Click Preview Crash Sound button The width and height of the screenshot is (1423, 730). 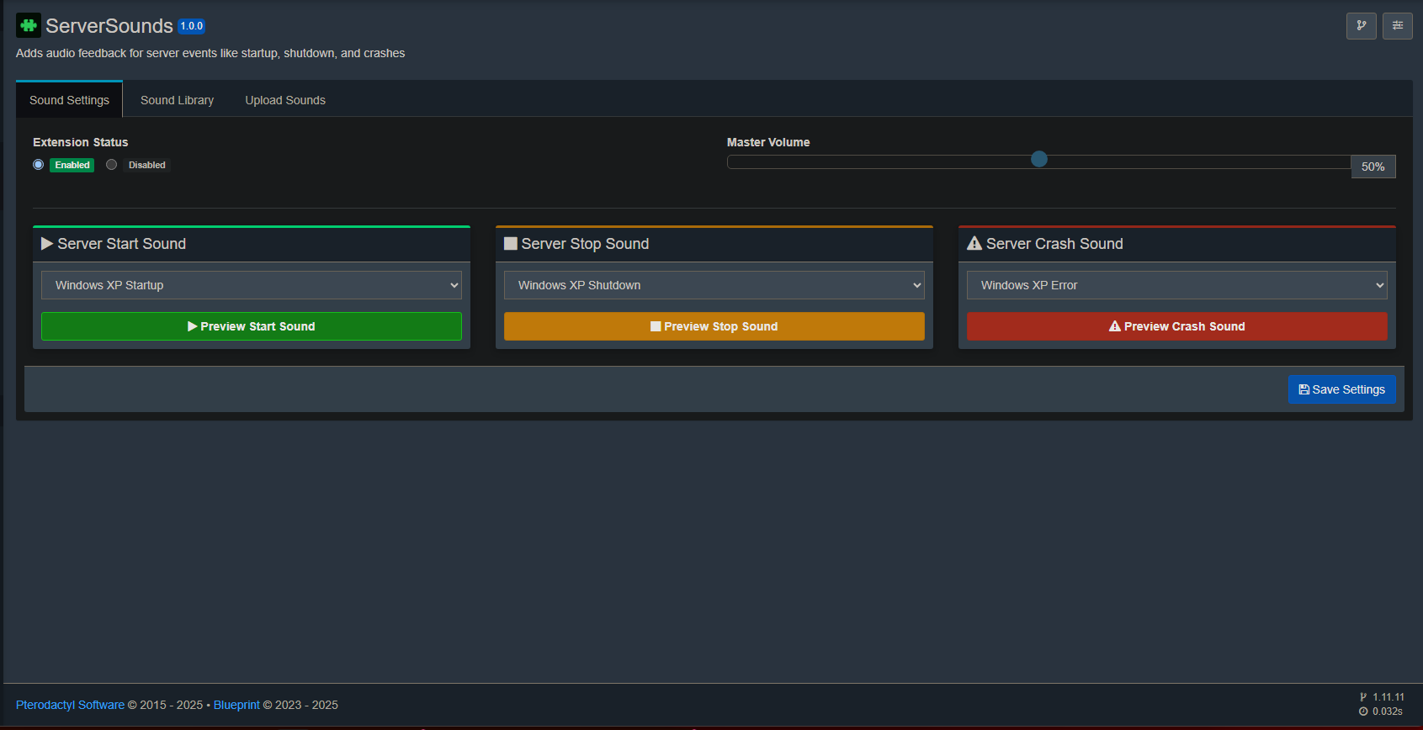point(1177,326)
